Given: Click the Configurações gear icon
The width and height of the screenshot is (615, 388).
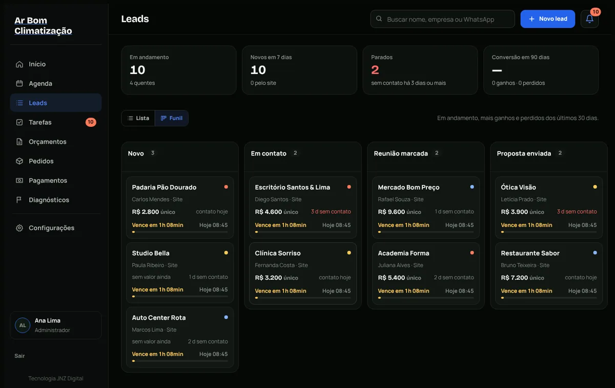Looking at the screenshot, I should coord(19,228).
